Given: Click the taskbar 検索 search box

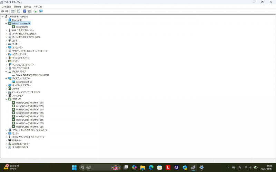Looking at the screenshot, I should 100,168.
